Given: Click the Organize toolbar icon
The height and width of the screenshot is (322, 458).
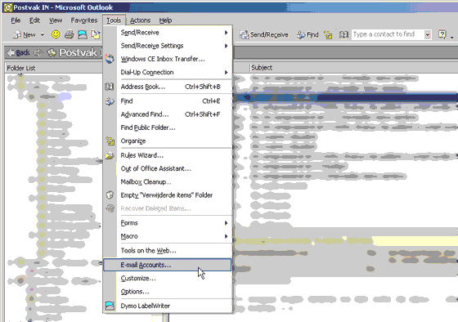Looking at the screenshot, I should pyautogui.click(x=328, y=35).
